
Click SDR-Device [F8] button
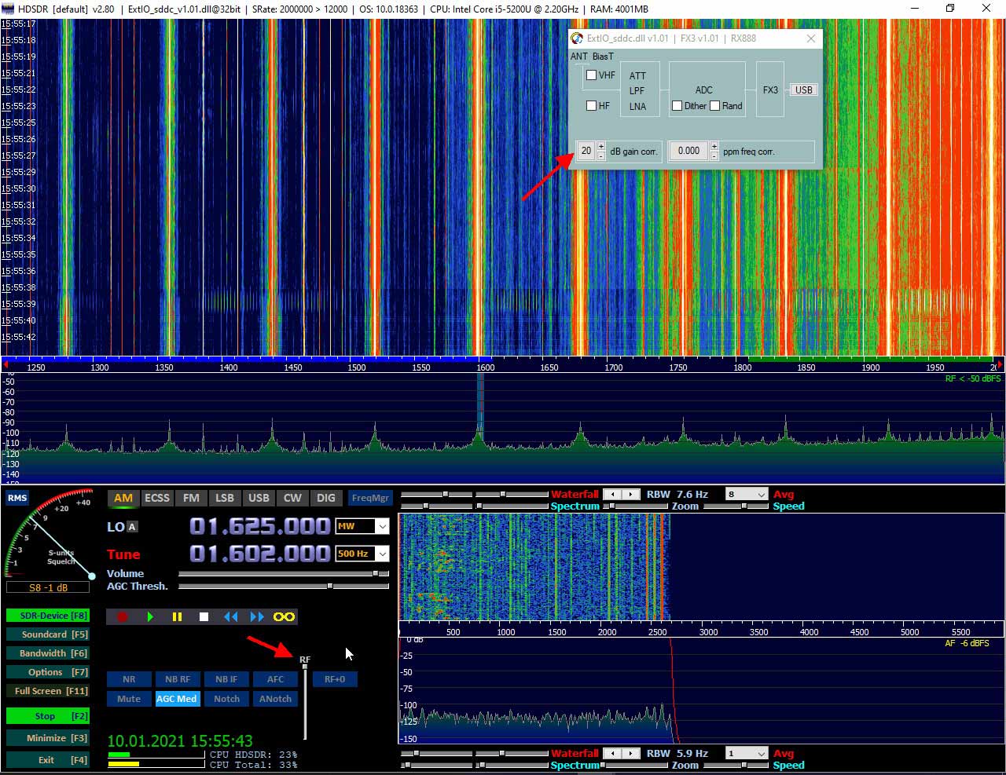tap(47, 616)
